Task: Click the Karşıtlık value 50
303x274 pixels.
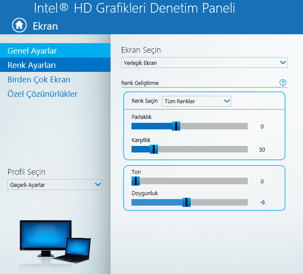Action: 262,149
